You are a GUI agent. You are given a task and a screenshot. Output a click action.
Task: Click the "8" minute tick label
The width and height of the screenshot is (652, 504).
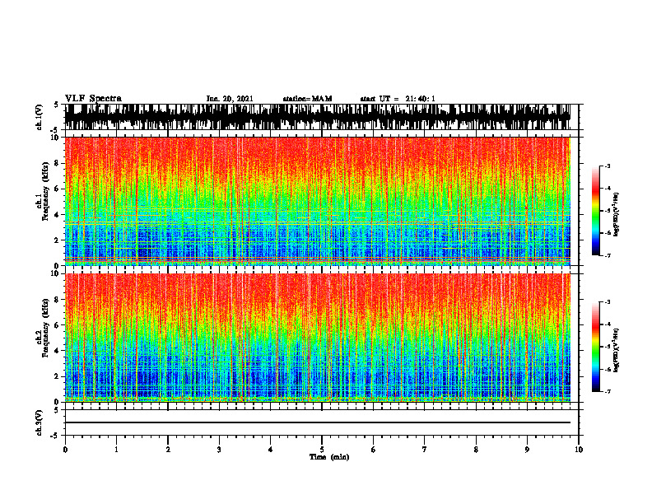click(x=476, y=450)
